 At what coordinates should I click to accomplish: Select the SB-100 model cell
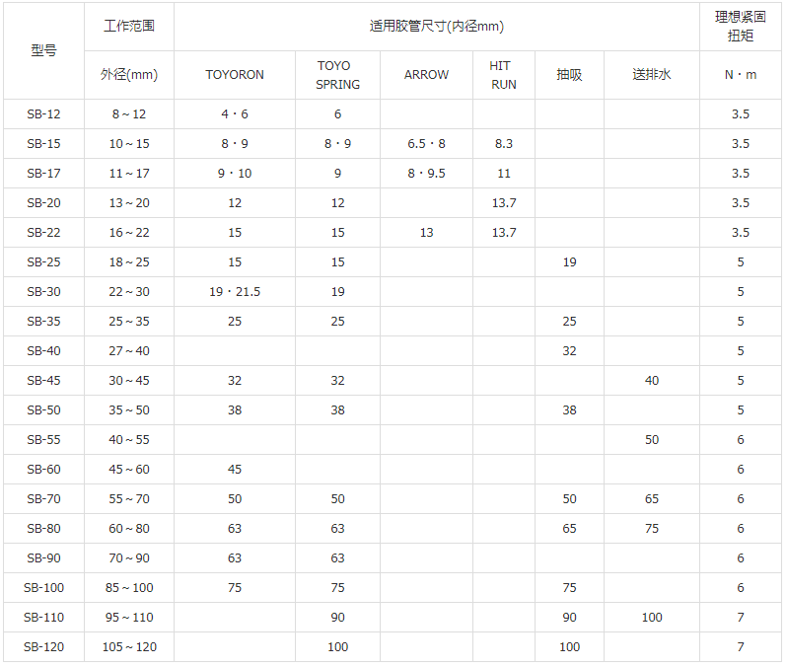coord(43,588)
